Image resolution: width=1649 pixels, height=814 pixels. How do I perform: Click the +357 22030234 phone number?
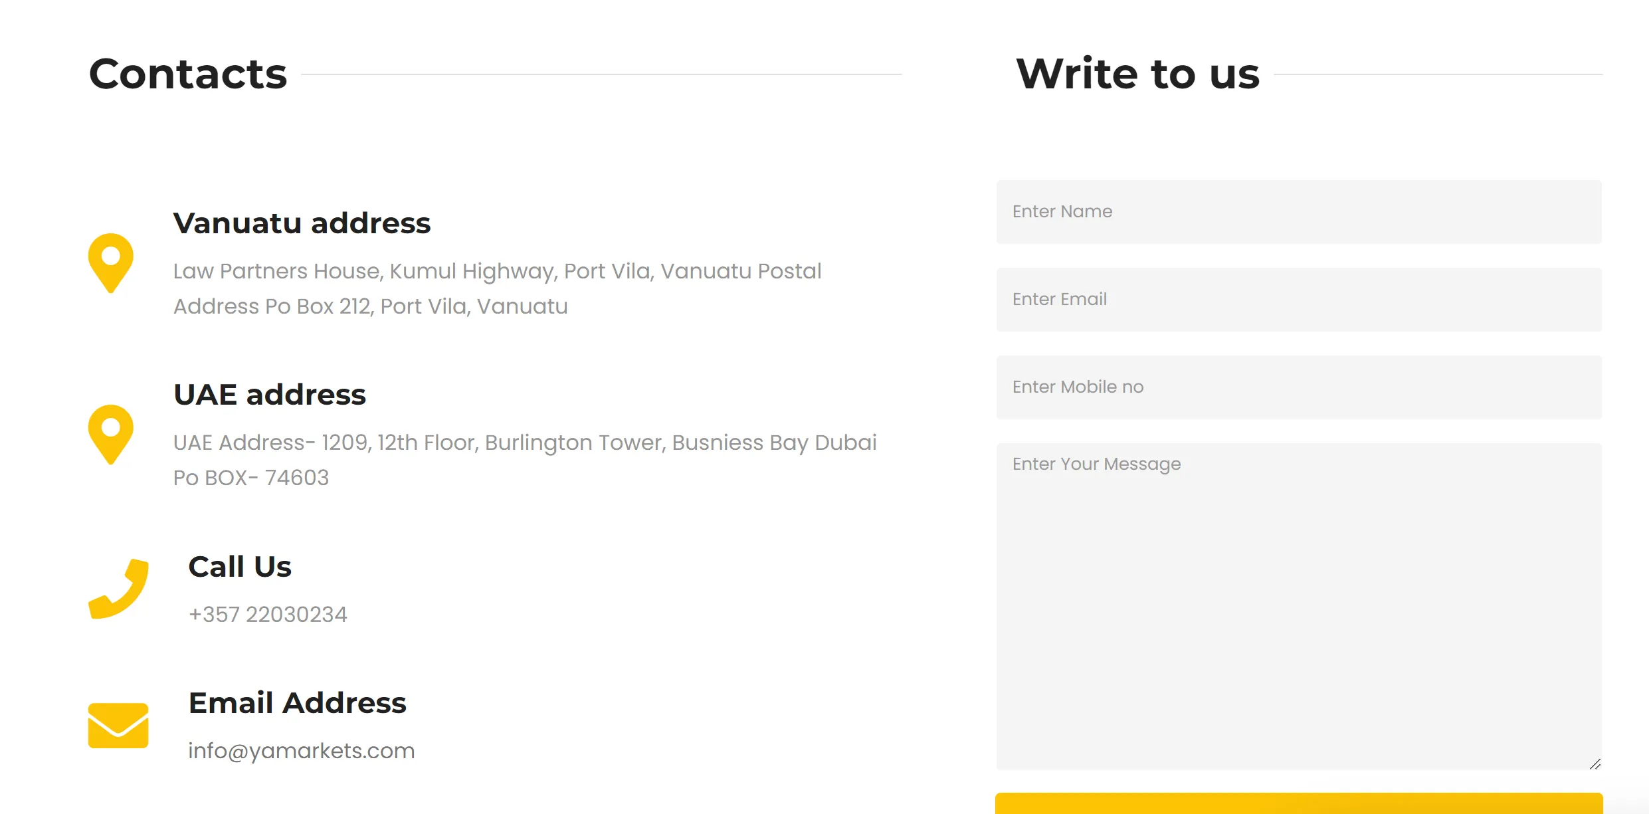[268, 615]
